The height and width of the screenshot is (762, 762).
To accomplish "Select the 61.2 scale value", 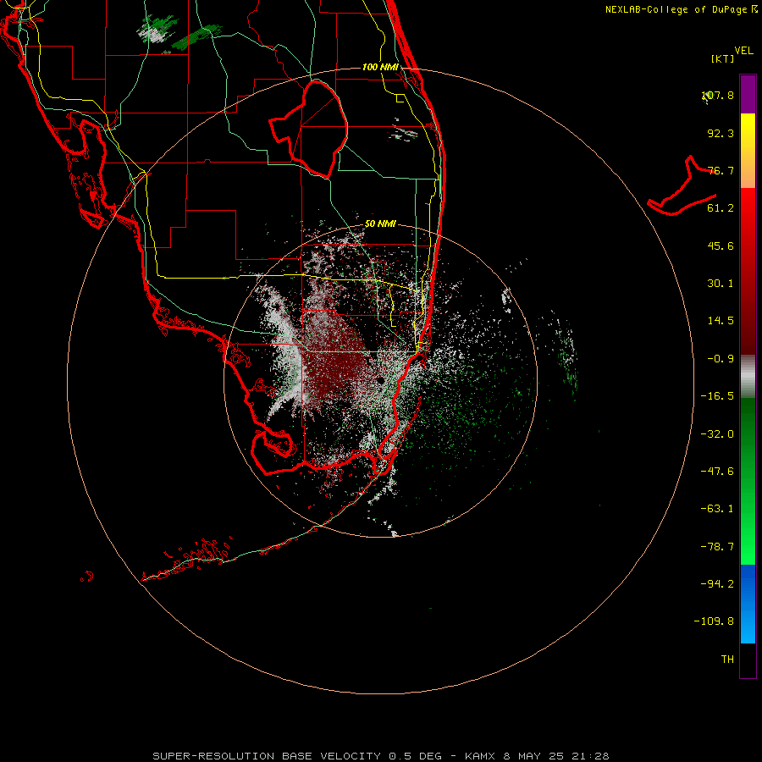I will tap(721, 208).
